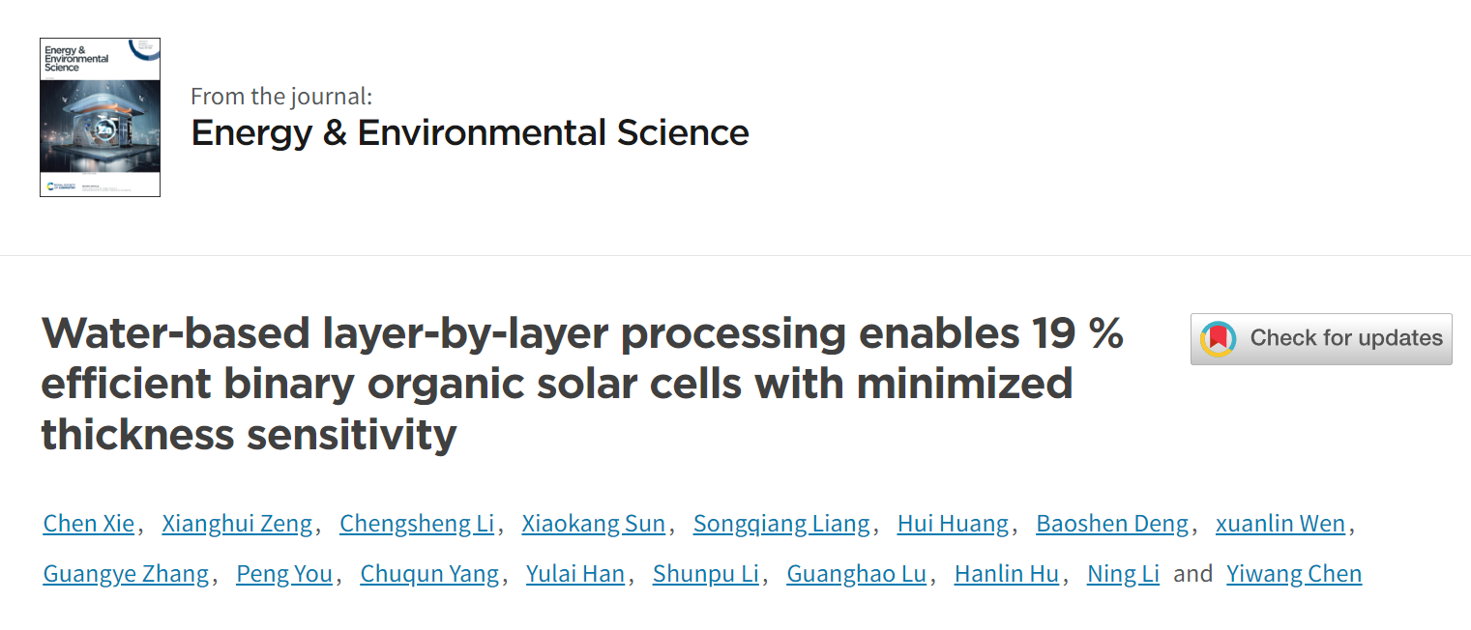1471x630 pixels.
Task: Open the Chuqun Yang author link
Action: point(429,574)
